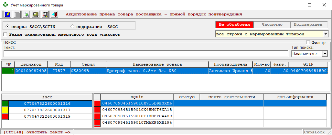Click into the 'Текст' search input field

(145, 54)
